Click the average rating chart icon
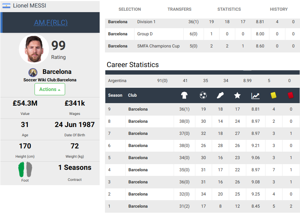Viewport: 300px width, 213px height. point(256,95)
